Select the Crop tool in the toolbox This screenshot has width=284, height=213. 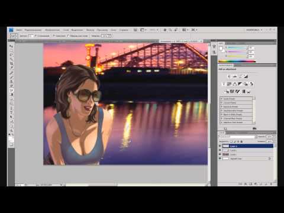point(11,63)
